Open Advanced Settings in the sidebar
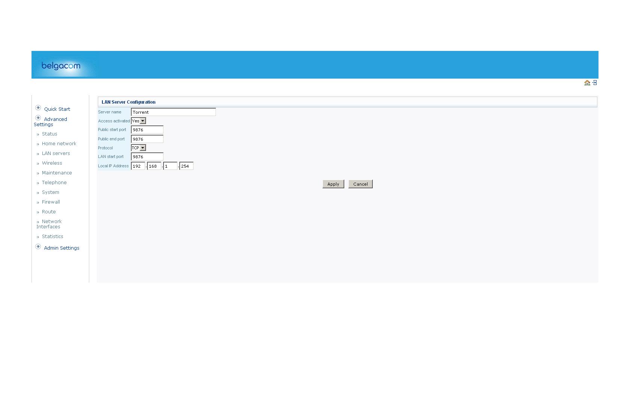 50,122
